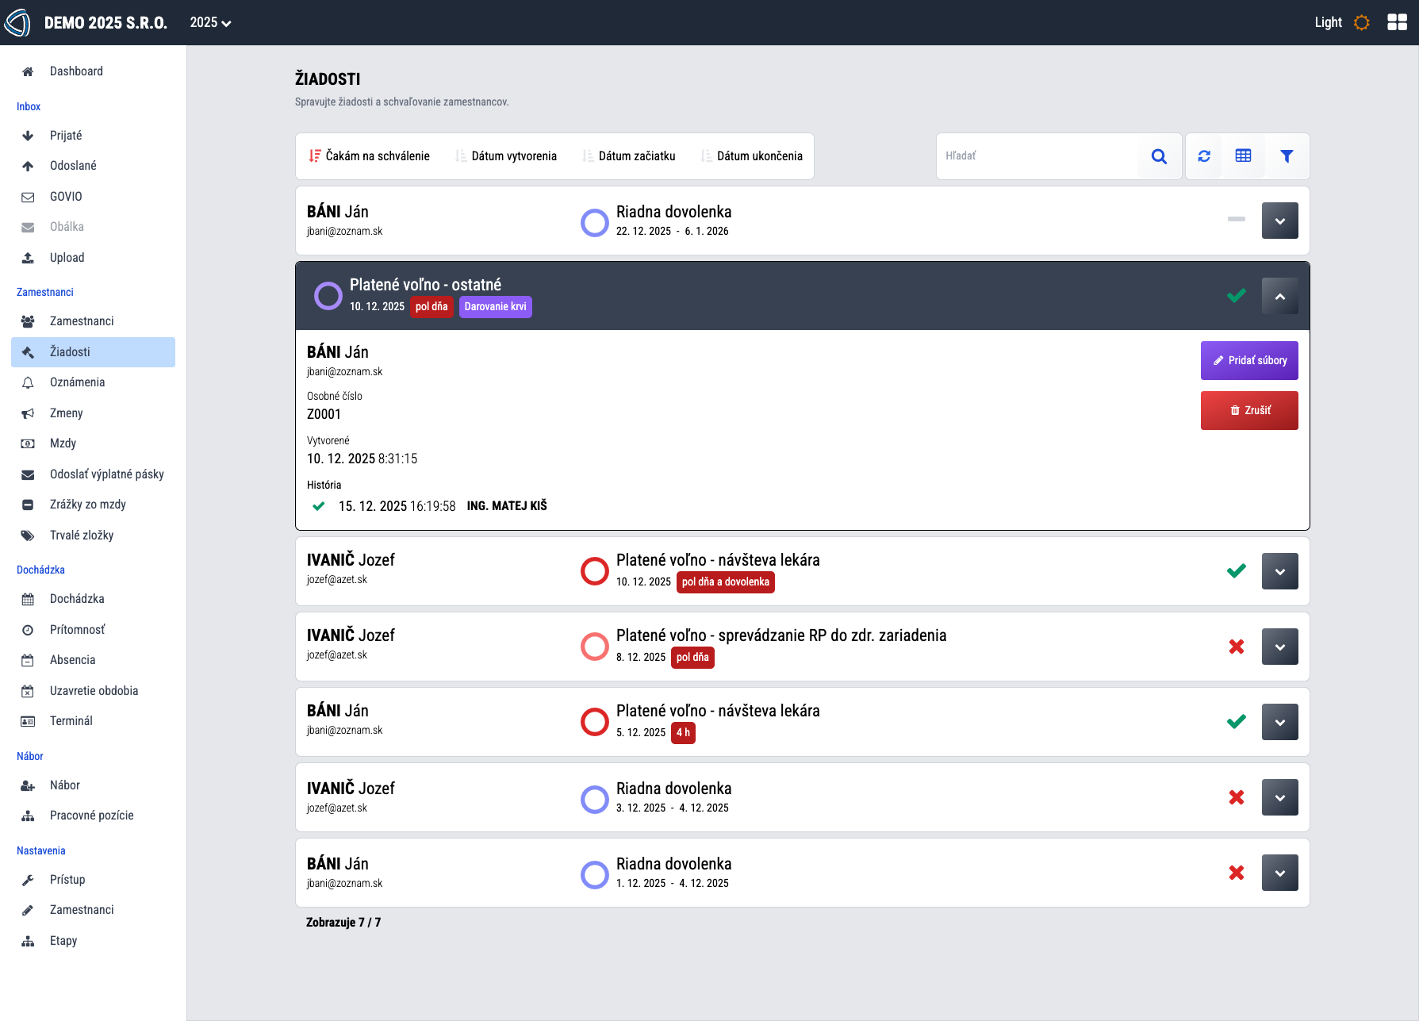Click green checkmark on 5. 12. 2025 request
The width and height of the screenshot is (1419, 1021).
1236,722
